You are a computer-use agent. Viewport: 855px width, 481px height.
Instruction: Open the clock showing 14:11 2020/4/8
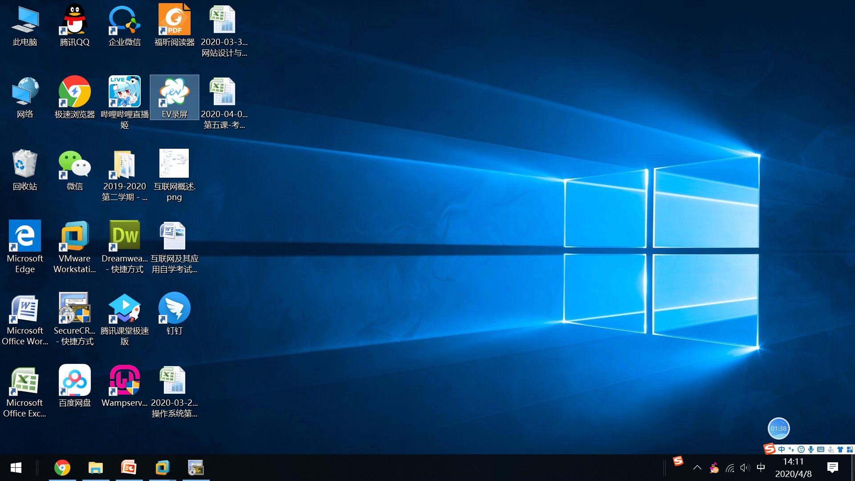[794, 468]
